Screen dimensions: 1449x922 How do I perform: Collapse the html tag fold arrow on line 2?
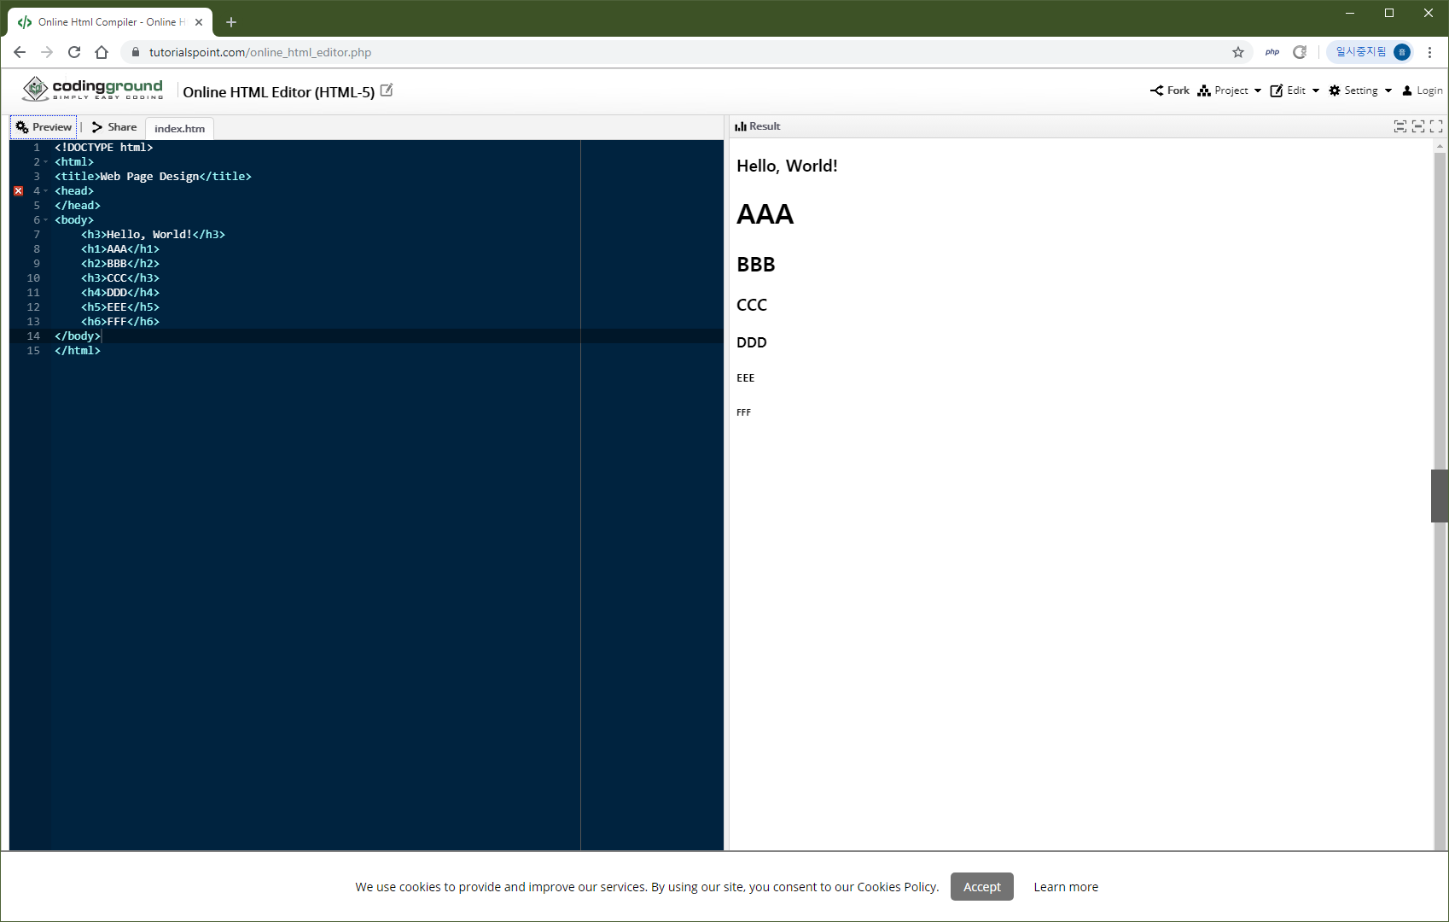[46, 162]
